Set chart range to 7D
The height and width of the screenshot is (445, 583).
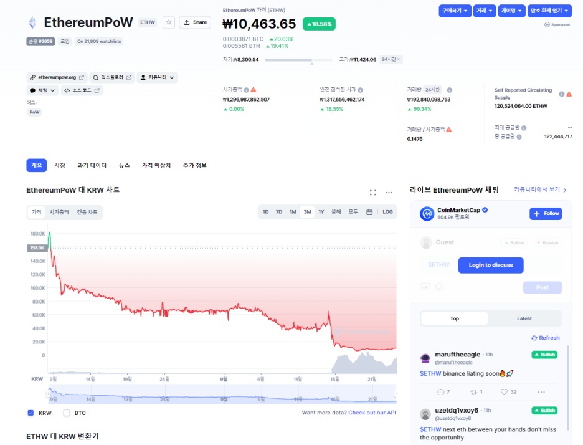tap(279, 212)
